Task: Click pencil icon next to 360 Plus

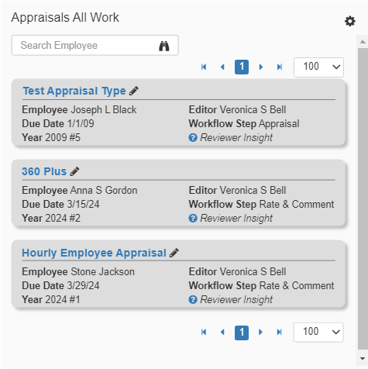Action: point(74,171)
